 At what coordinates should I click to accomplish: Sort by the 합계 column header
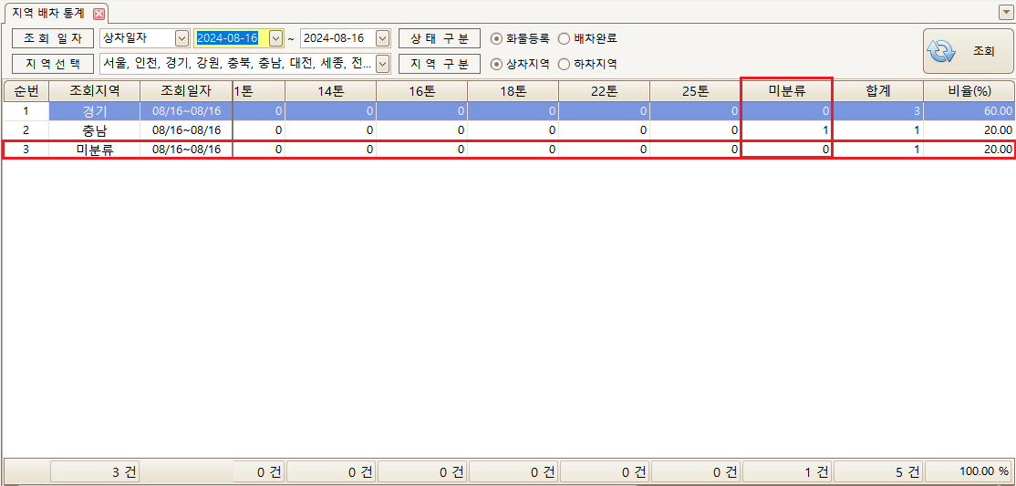pyautogui.click(x=877, y=91)
